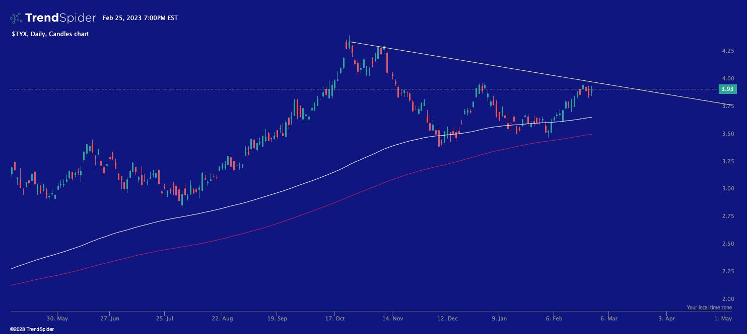
Task: Click the 2.75 price axis label
Action: pos(727,216)
